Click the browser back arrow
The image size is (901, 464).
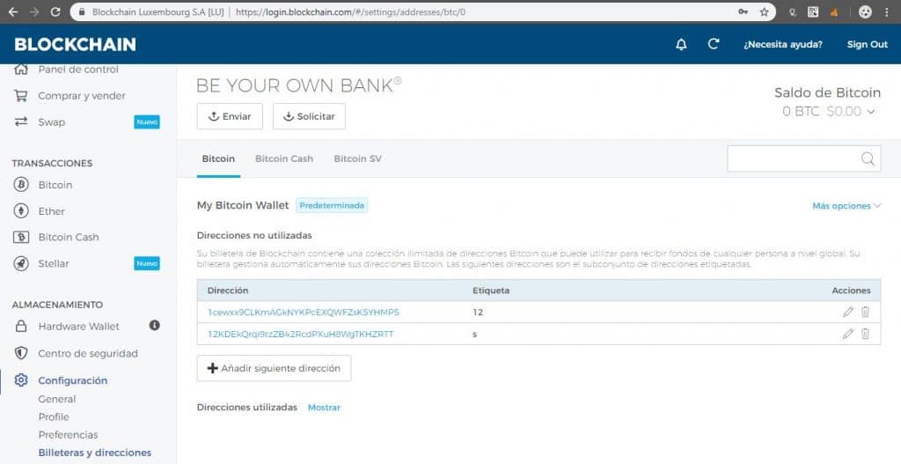[13, 11]
